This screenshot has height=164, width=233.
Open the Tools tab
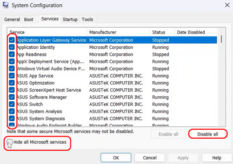click(87, 19)
